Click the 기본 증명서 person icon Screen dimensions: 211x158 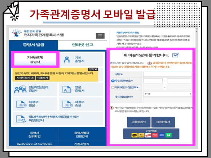pos(67,60)
